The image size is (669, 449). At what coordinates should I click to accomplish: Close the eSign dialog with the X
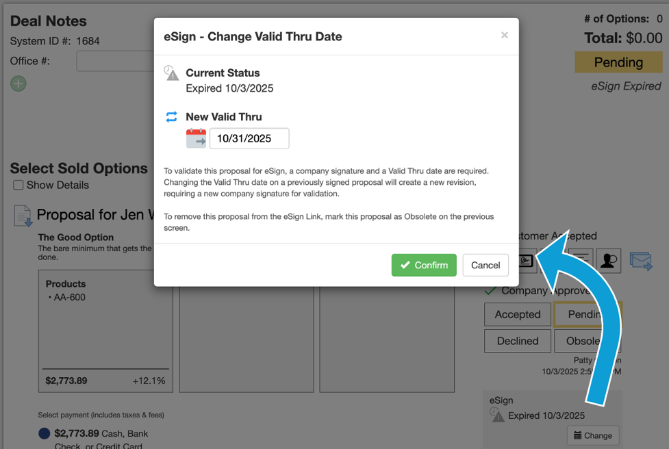pos(505,35)
